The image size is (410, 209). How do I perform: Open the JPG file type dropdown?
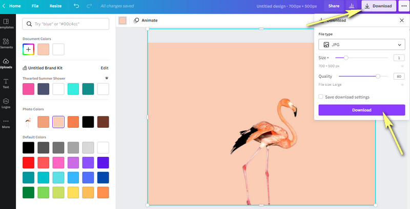[362, 44]
